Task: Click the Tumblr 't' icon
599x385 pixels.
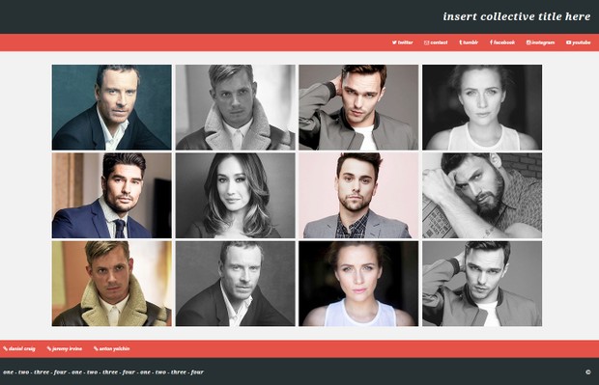Action: pos(461,42)
